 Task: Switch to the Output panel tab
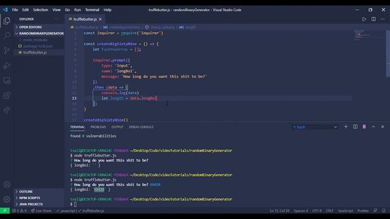point(118,127)
